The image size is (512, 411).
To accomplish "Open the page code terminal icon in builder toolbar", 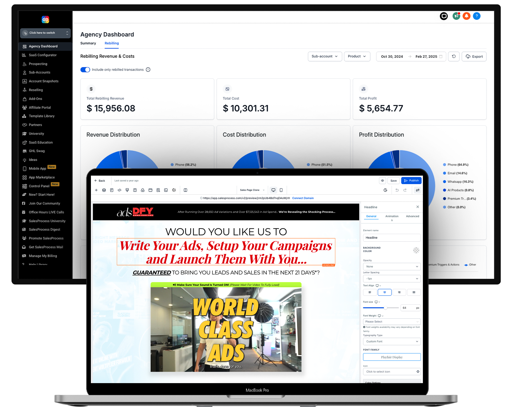I will tap(166, 190).
